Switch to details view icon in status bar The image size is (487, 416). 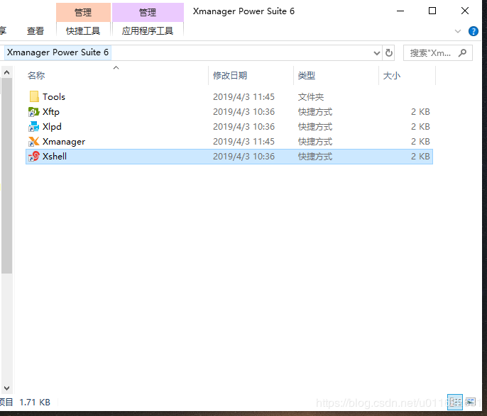(455, 402)
